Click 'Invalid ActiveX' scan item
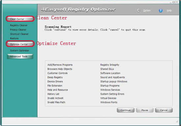The height and width of the screenshot is (126, 181). (55, 98)
